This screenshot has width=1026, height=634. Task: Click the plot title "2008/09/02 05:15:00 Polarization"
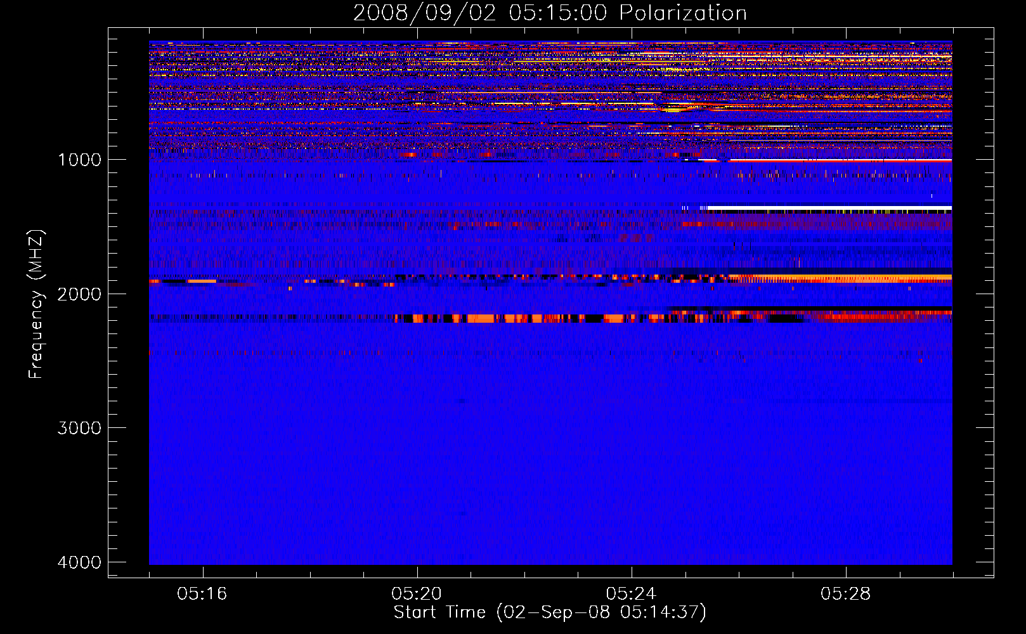(550, 13)
